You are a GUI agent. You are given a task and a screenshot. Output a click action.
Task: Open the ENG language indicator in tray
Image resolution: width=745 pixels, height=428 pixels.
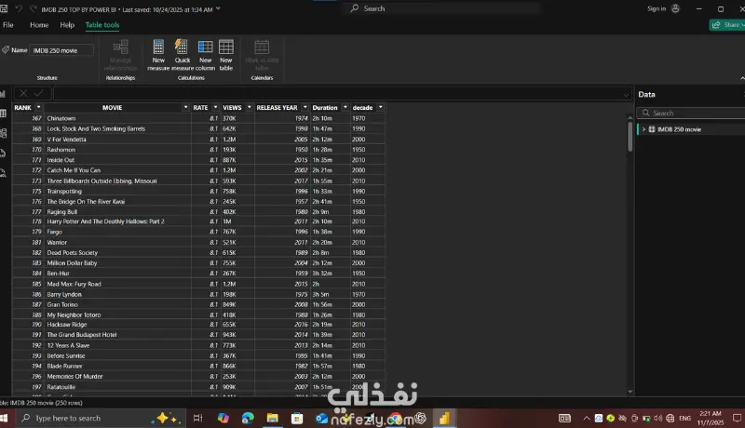(684, 418)
